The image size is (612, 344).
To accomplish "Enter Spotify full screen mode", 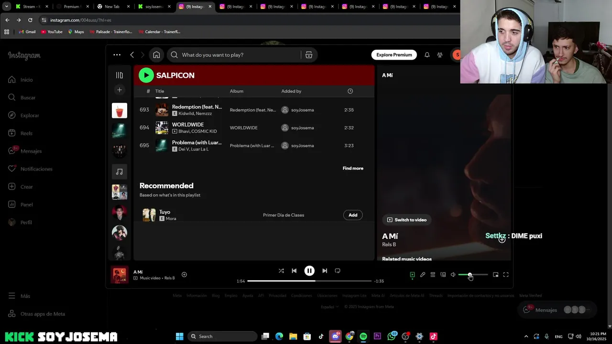I will (x=506, y=275).
